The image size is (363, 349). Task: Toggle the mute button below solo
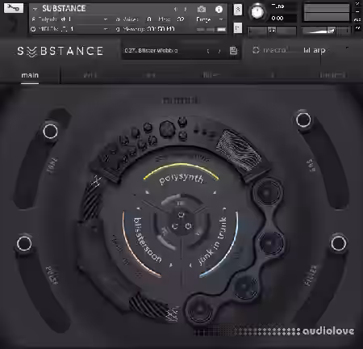click(x=238, y=27)
